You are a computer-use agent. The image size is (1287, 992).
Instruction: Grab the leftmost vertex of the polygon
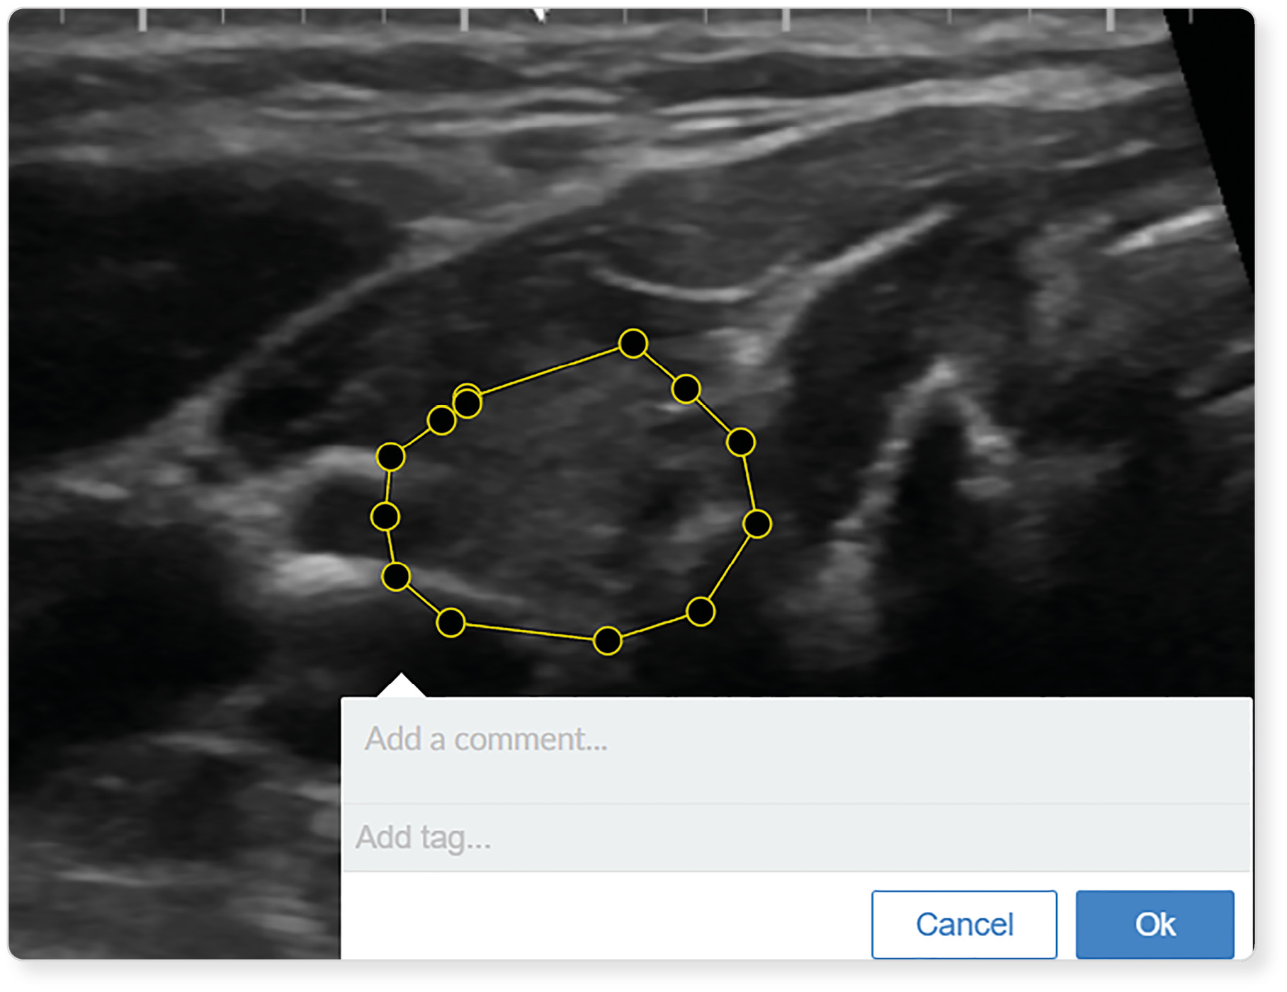point(385,517)
